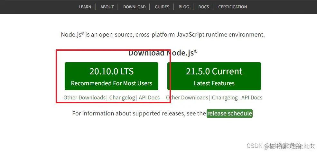Viewport: 317px width, 152px height.
Task: Download the 20.10.0 LTS version
Action: tap(111, 76)
